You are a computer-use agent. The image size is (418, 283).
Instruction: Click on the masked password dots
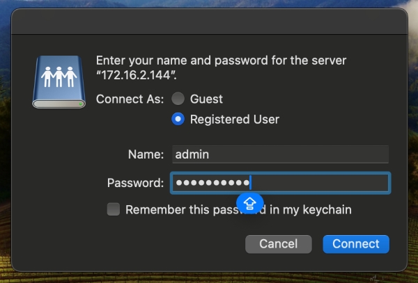point(212,183)
